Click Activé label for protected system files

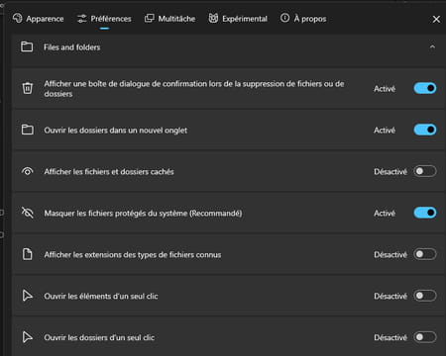tap(385, 214)
